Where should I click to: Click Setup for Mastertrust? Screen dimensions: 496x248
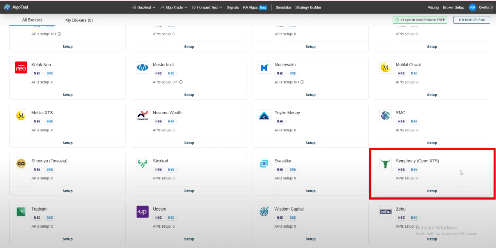189,95
